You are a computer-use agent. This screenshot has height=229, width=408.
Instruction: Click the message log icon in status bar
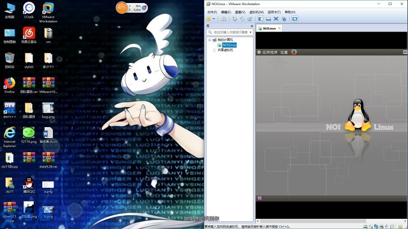point(400,226)
